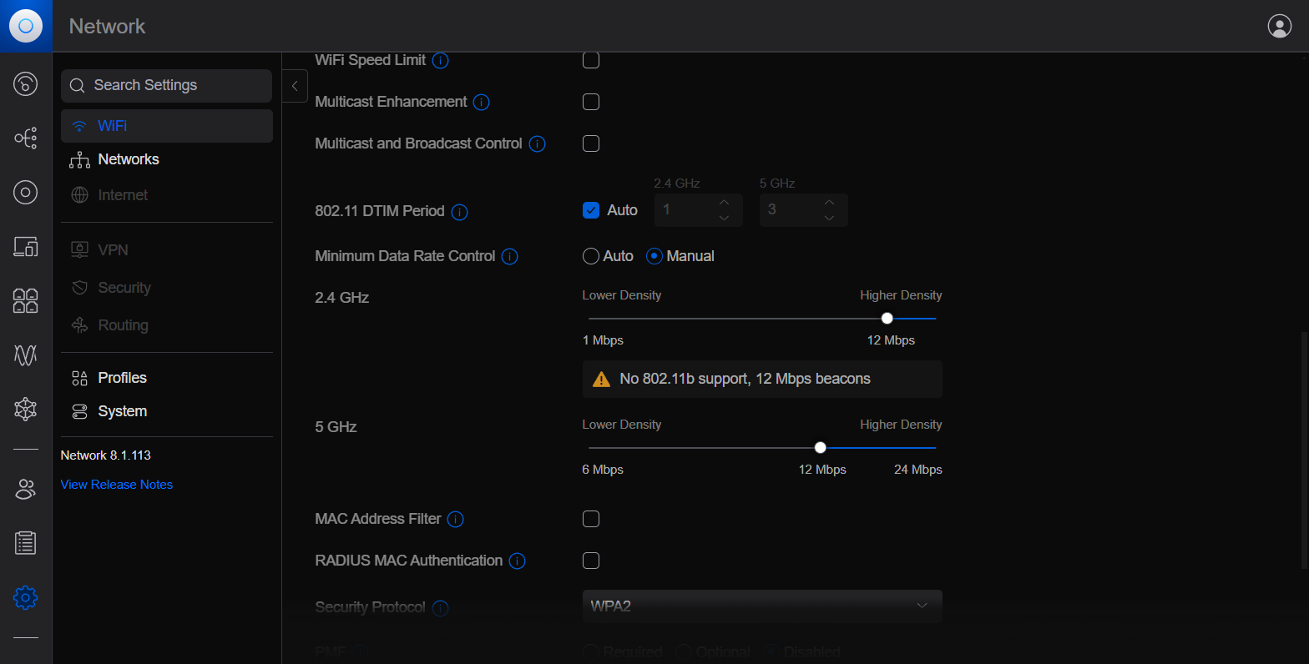Click the page vertical scrollbar
This screenshot has height=664, width=1309.
1304,450
